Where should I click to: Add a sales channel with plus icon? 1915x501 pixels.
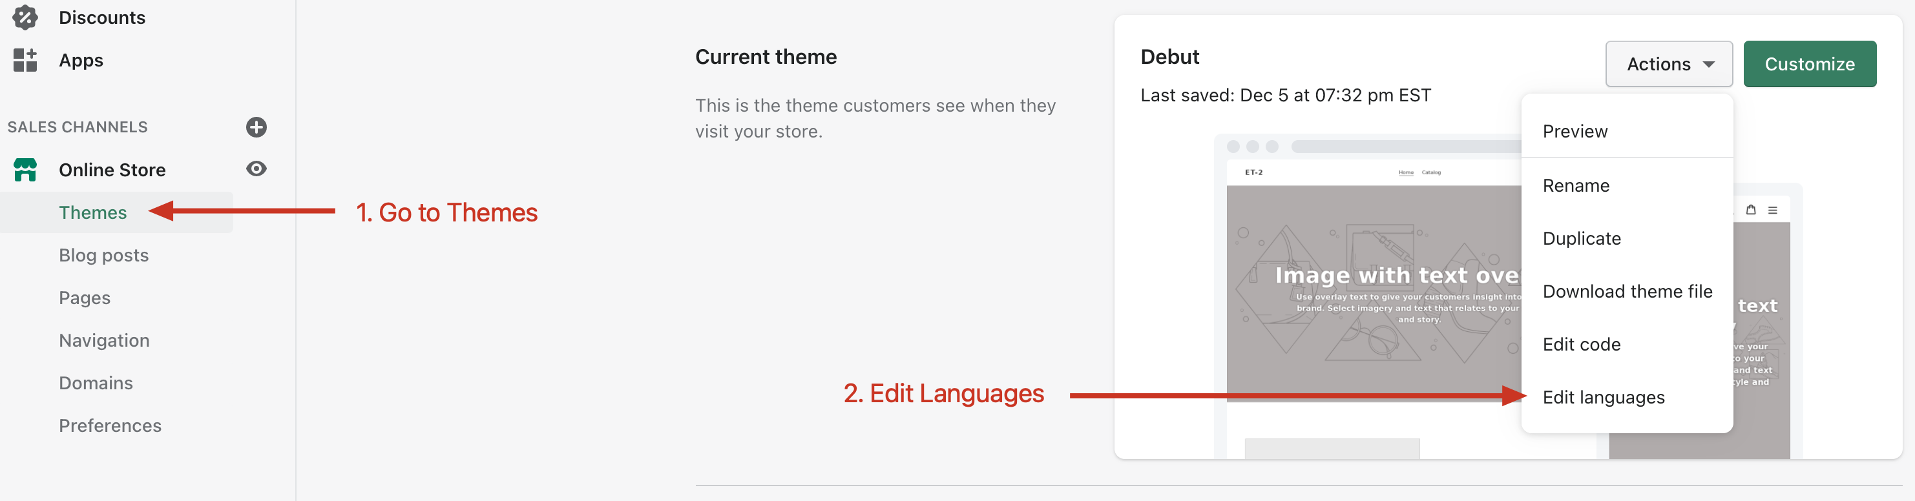tap(256, 127)
